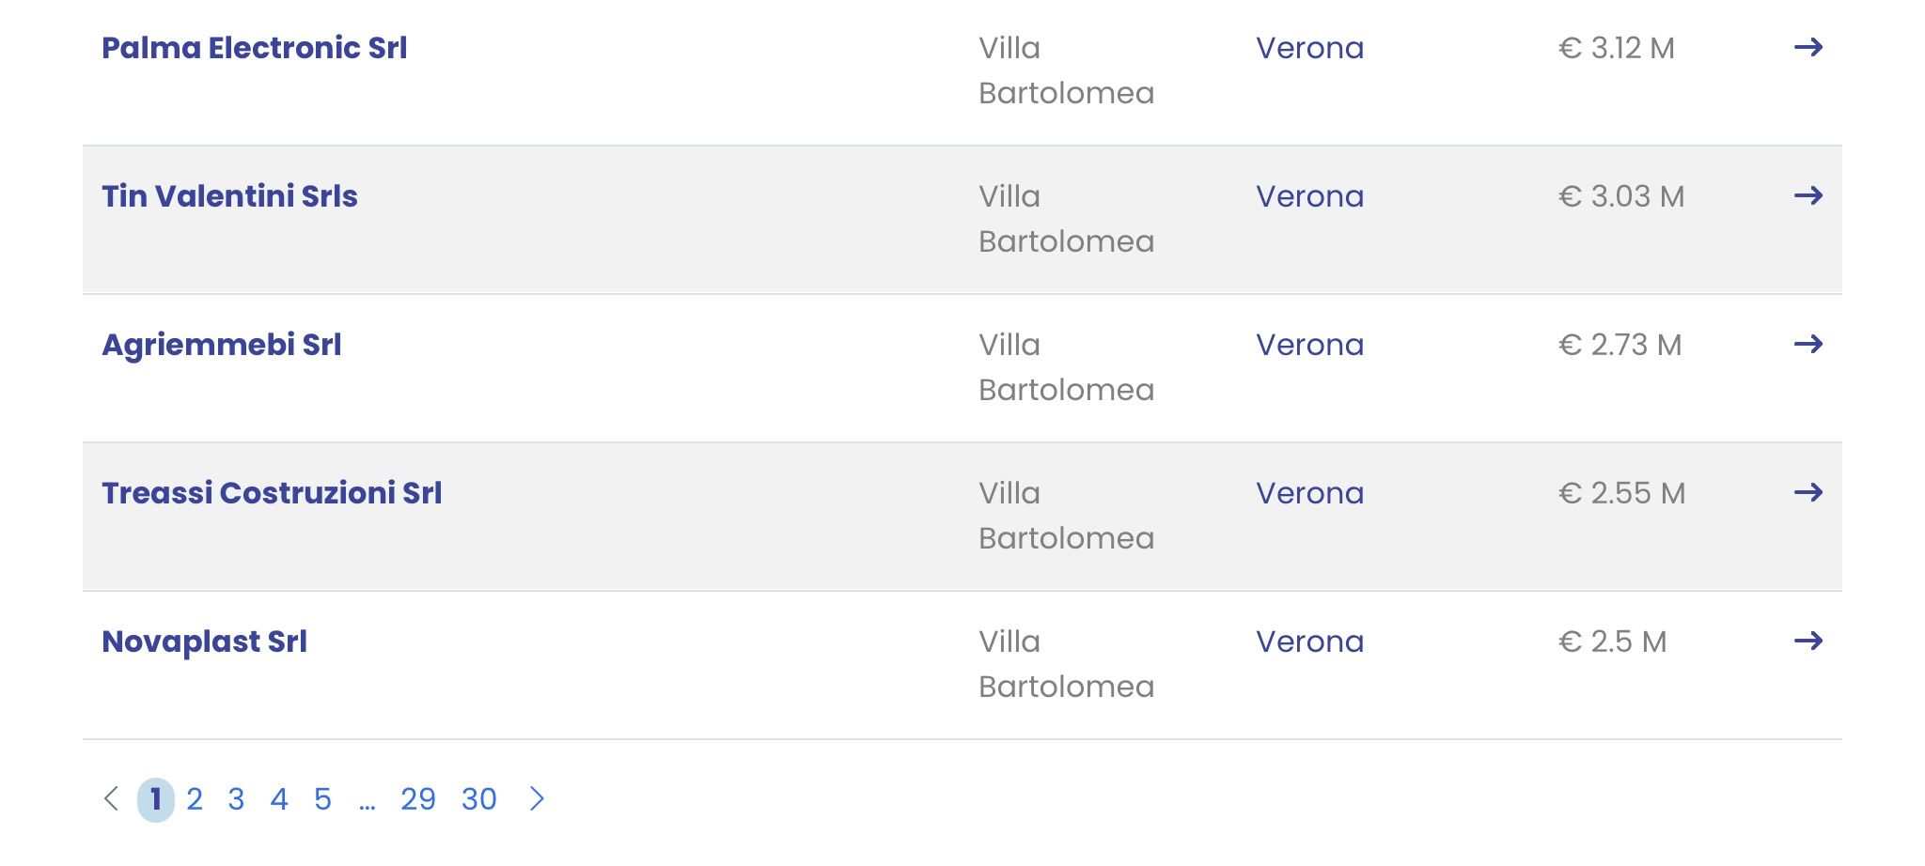Go to last page 30
Image resolution: width=1925 pixels, height=866 pixels.
pos(478,799)
